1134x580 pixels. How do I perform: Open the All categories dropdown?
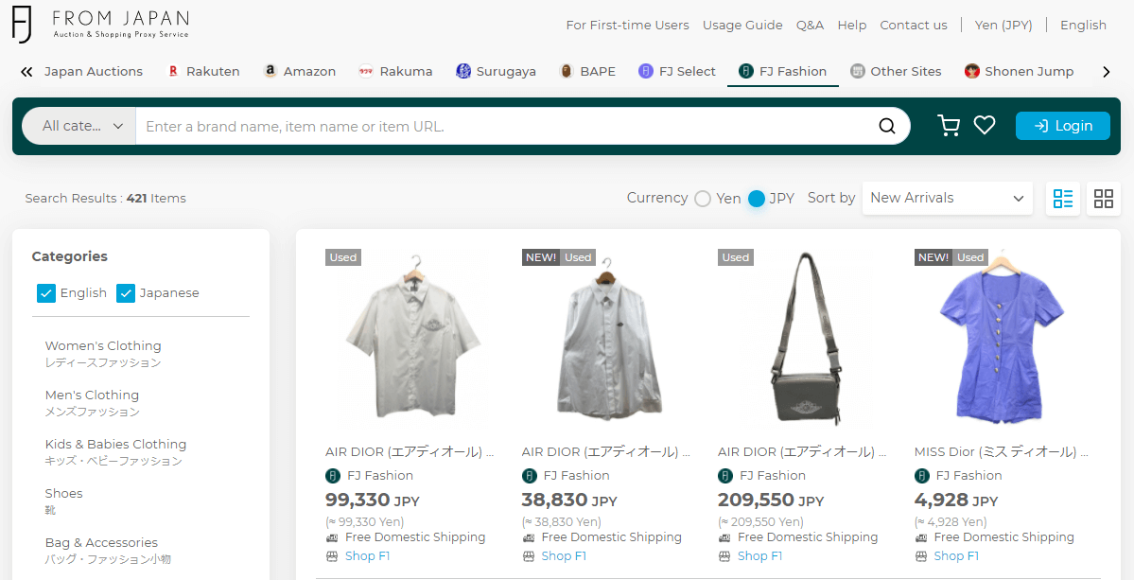79,126
